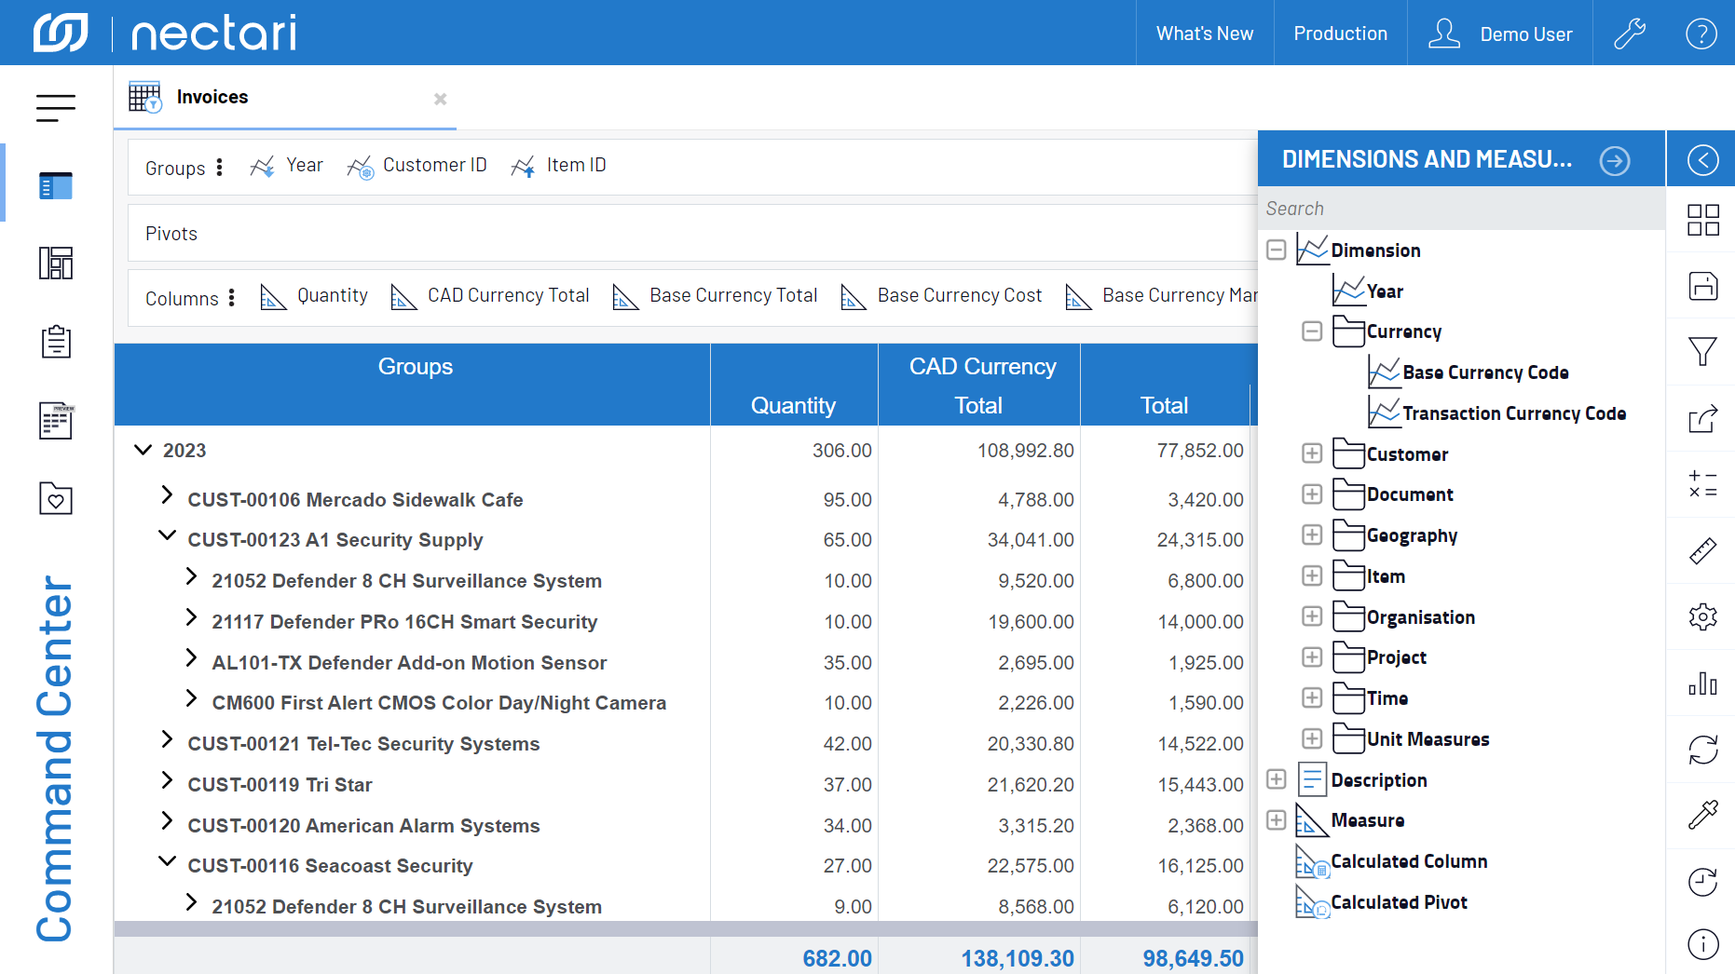Open the wrench tools icon in header
The height and width of the screenshot is (974, 1735).
[1630, 34]
